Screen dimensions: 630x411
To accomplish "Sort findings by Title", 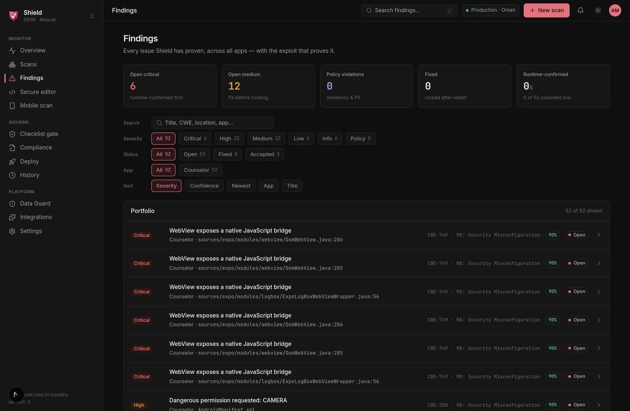I will pyautogui.click(x=292, y=186).
